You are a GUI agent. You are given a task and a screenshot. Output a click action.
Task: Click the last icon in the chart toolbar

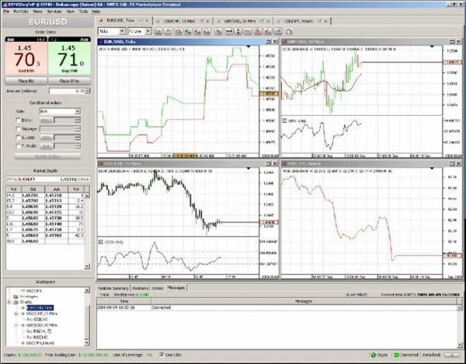[x=289, y=31]
